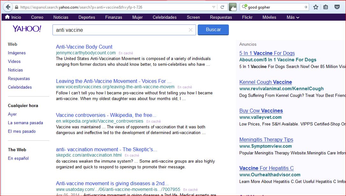Image resolution: width=346 pixels, height=196 pixels.
Task: Open Flickr in the Yahoo nav bar
Action: click(x=247, y=17)
